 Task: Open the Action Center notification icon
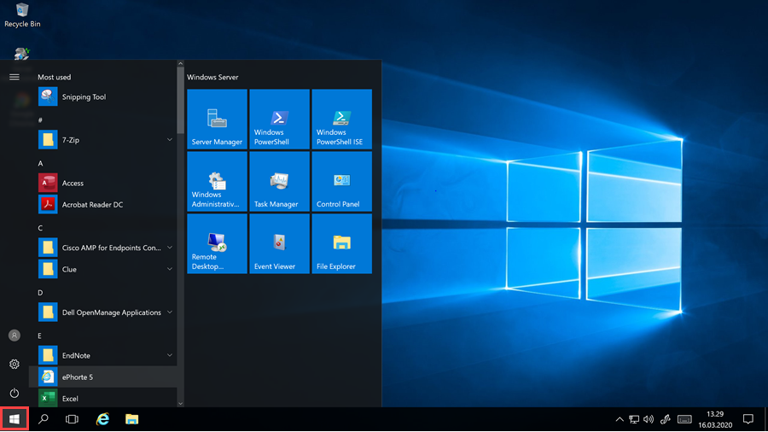(x=748, y=419)
